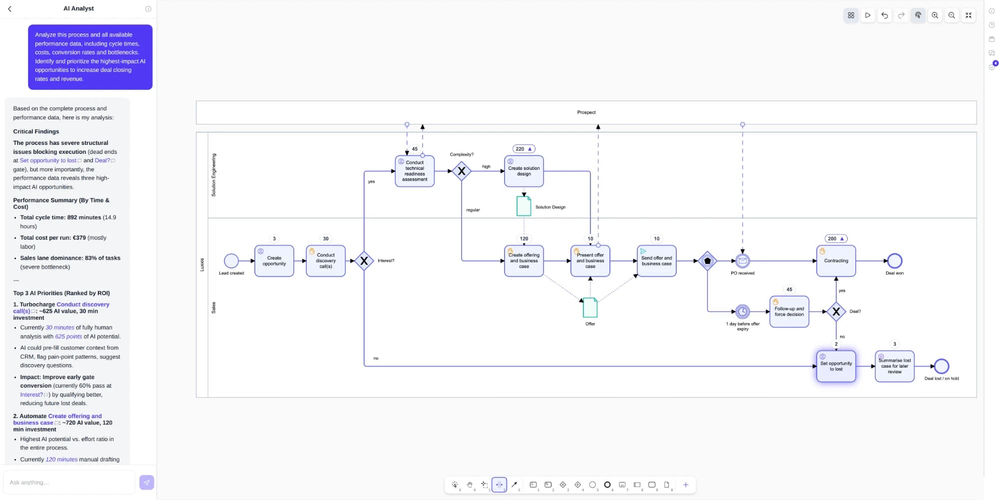Screen dimensions: 999x500
Task: Select the 1 day before offer expiry timer event
Action: click(x=743, y=312)
